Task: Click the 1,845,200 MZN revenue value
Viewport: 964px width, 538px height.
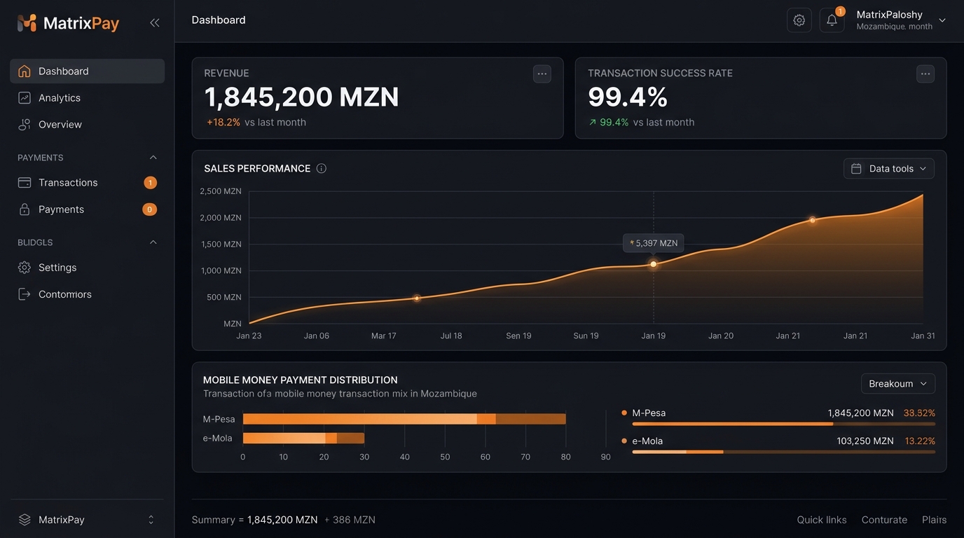Action: pyautogui.click(x=302, y=97)
